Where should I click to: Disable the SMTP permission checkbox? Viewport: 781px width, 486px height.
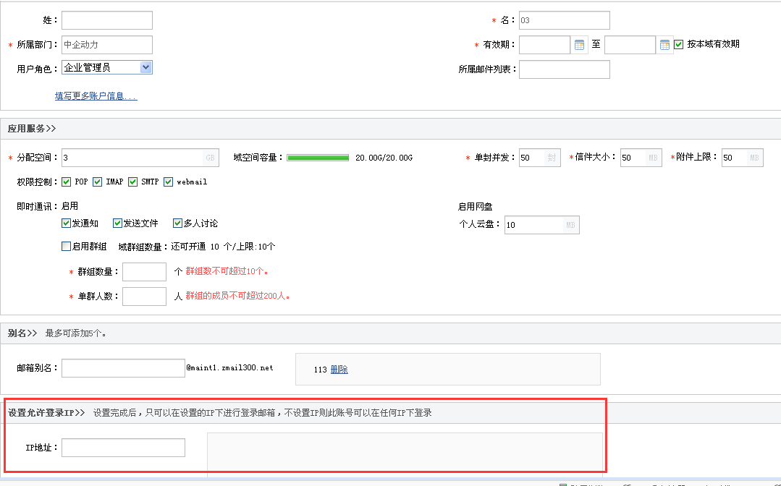click(x=132, y=182)
